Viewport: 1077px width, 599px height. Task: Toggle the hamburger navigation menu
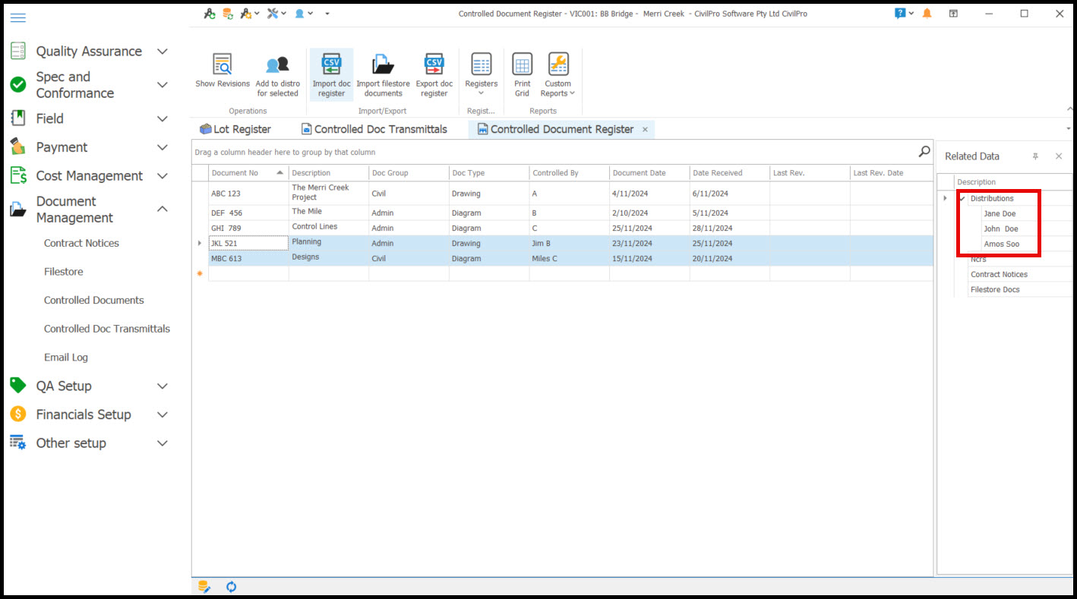click(17, 17)
